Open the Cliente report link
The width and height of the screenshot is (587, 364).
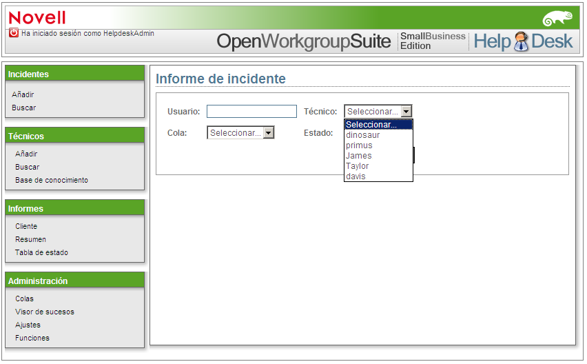(x=26, y=226)
